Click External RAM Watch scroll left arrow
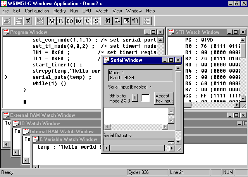The height and width of the screenshot is (177, 248). pyautogui.click(x=6, y=144)
